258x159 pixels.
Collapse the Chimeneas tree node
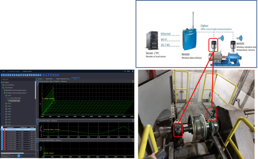(x=3, y=88)
